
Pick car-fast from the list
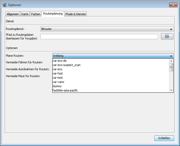click(58, 73)
